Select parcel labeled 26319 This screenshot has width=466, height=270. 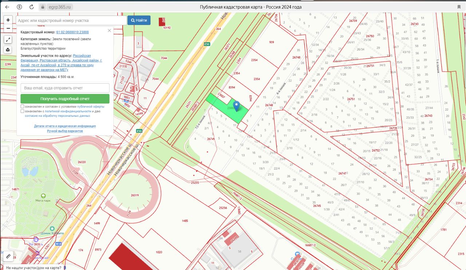pyautogui.click(x=135, y=195)
